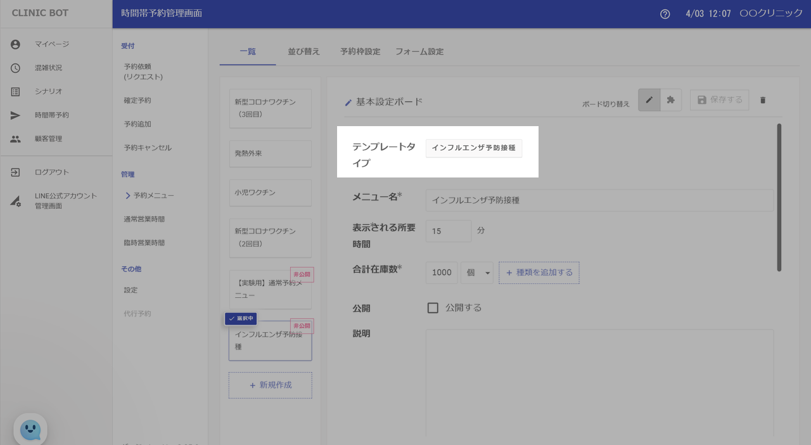Open 顧客管理 in the sidebar
Viewport: 811px width, 445px height.
pyautogui.click(x=48, y=139)
